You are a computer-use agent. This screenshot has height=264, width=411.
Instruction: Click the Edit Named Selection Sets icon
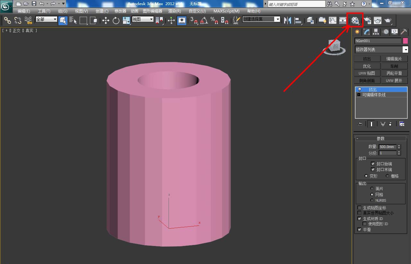[x=236, y=20]
